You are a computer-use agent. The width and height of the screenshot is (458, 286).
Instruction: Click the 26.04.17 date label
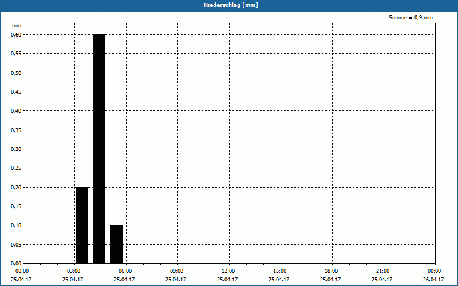tap(433, 280)
